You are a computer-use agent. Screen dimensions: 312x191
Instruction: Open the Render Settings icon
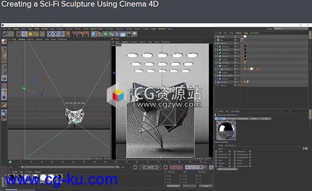86,34
